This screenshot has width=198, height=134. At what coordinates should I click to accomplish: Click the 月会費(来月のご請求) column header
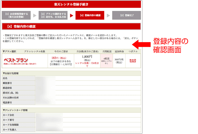pyautogui.click(x=87, y=51)
